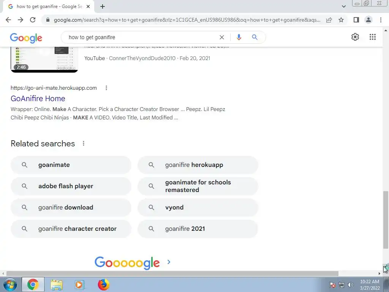Click the scroll-up arrow of vertical scrollbar

coord(385,30)
